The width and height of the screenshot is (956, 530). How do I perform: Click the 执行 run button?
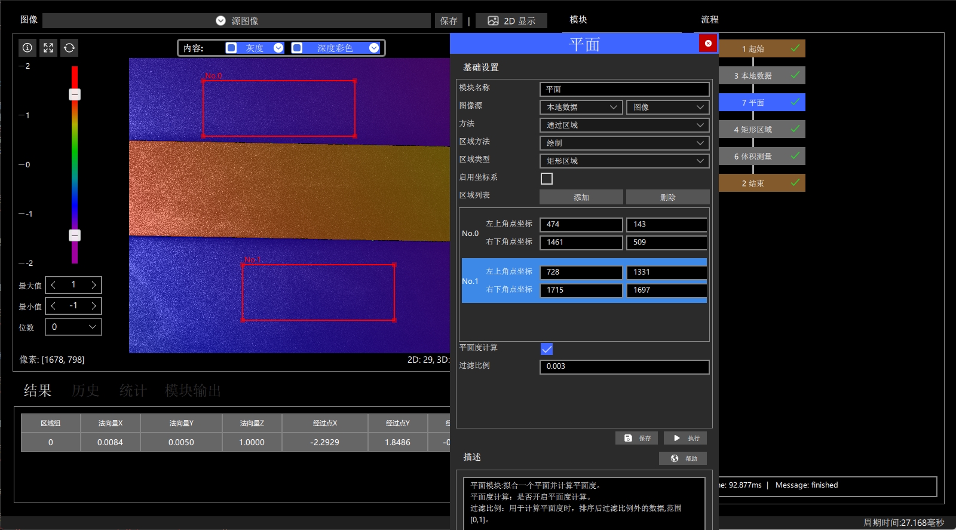tap(685, 438)
